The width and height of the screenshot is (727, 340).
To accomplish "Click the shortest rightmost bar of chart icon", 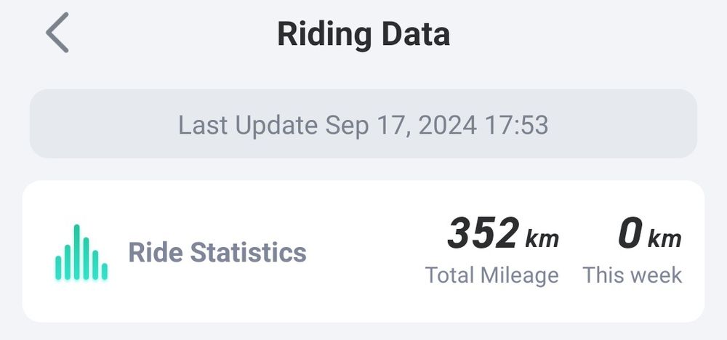I will pyautogui.click(x=105, y=271).
